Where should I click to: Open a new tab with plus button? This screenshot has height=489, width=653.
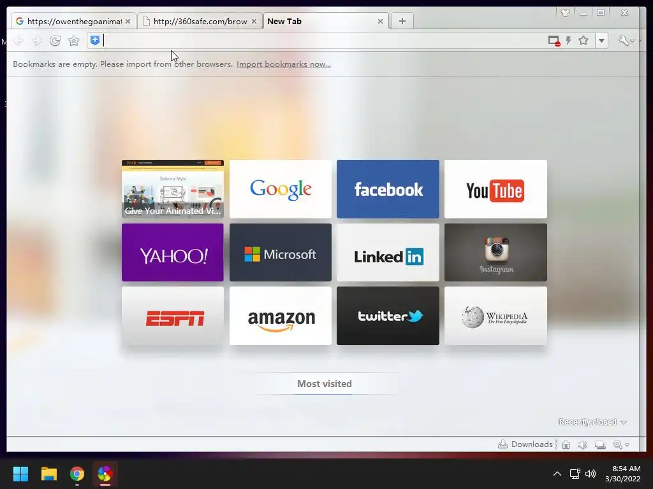click(x=402, y=21)
